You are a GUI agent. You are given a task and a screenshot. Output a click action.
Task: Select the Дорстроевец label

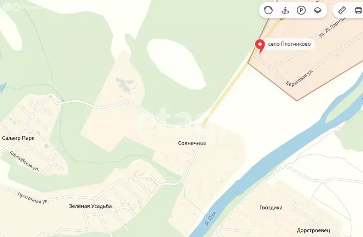313,231
